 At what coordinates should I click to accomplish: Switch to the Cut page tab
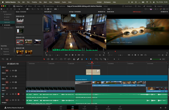tap(61, 108)
